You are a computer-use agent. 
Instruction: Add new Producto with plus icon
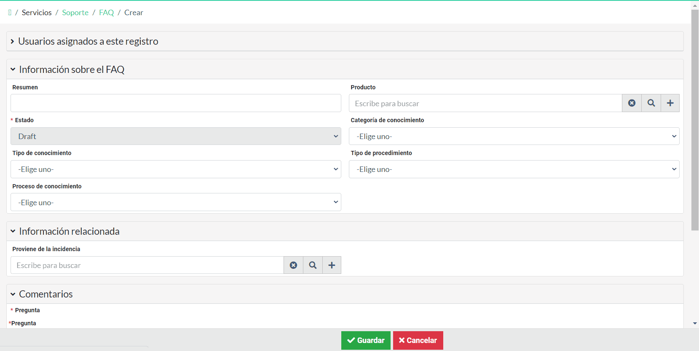point(670,103)
